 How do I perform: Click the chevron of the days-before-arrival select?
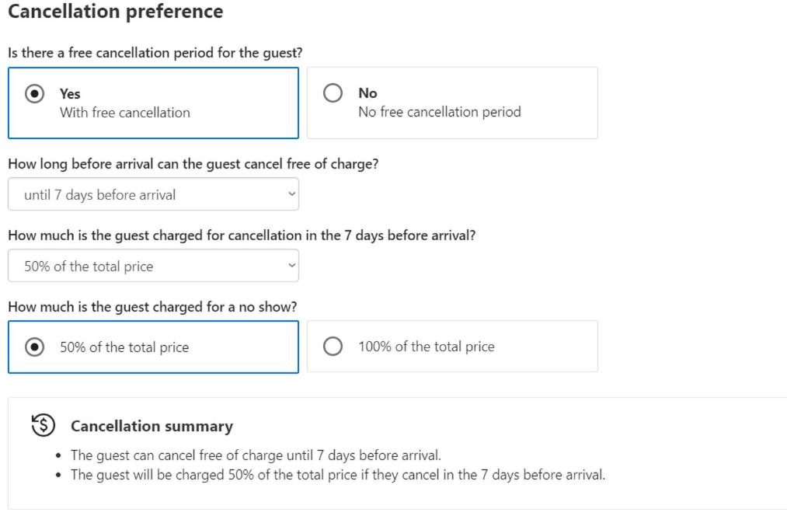click(x=291, y=194)
